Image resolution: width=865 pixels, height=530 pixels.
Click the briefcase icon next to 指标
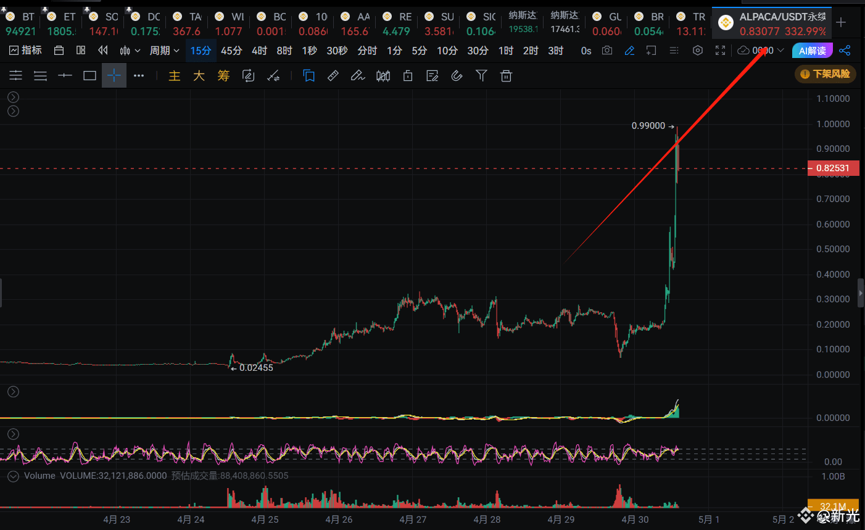pos(59,51)
